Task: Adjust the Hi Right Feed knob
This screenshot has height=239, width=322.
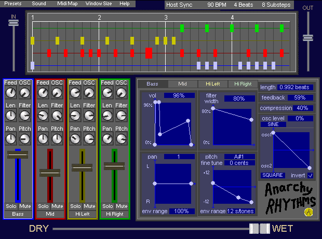Action: [108, 93]
